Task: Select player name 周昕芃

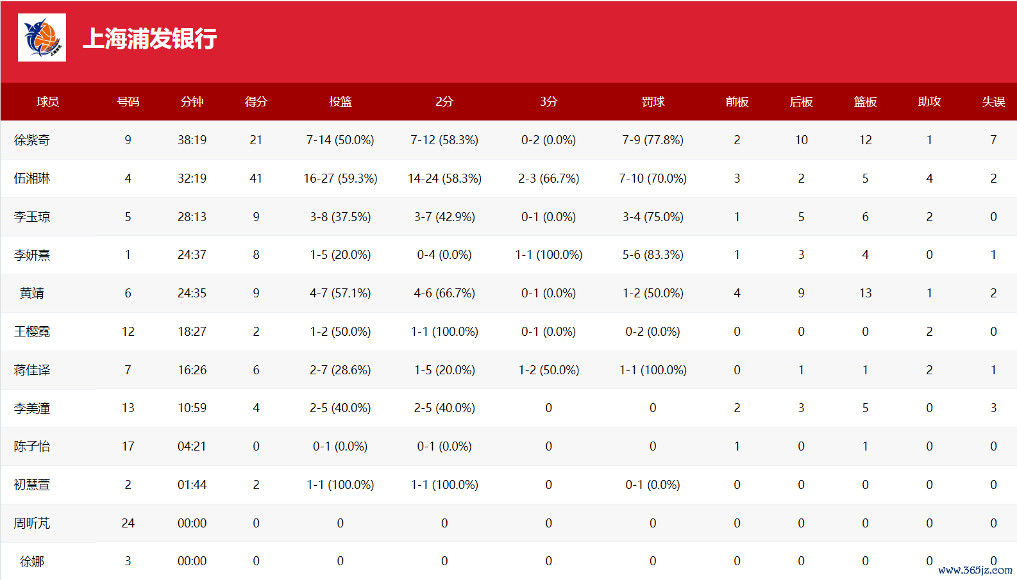Action: (x=32, y=523)
